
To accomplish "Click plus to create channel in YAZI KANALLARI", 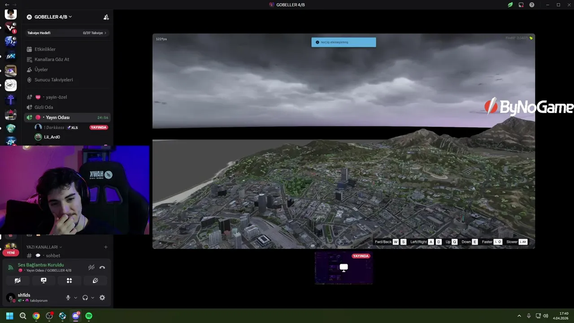I will coord(106,247).
